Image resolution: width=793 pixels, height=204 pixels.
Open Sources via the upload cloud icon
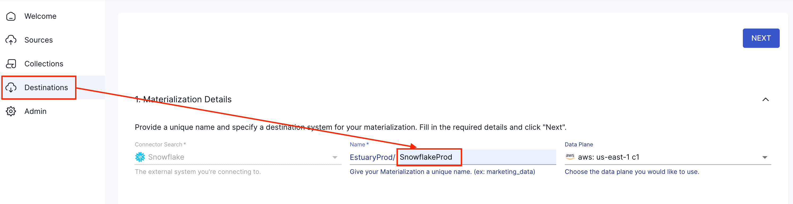(11, 40)
